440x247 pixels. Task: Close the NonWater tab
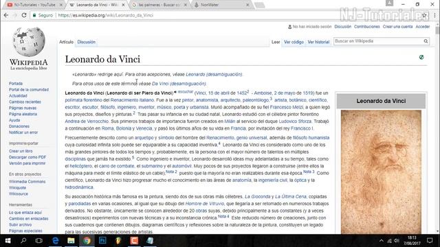click(247, 5)
